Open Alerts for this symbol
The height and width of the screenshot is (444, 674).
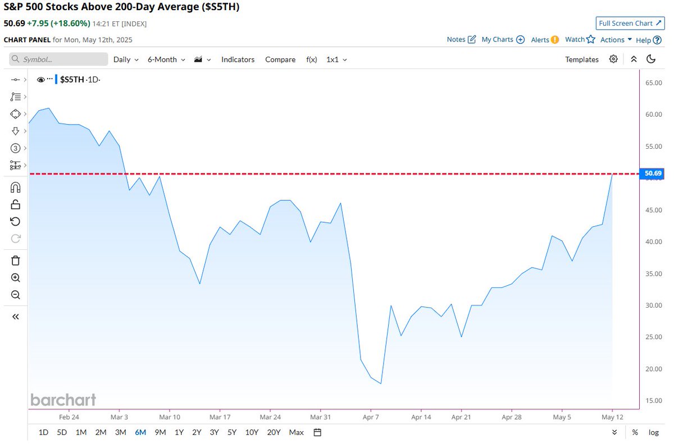545,39
